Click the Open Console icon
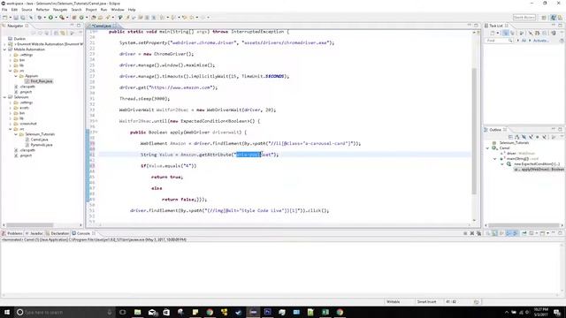Screen dimensions: 566x318 coord(542,233)
